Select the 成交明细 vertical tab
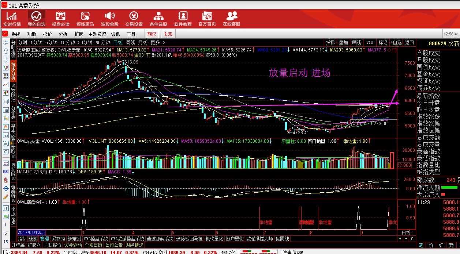 tap(13, 93)
